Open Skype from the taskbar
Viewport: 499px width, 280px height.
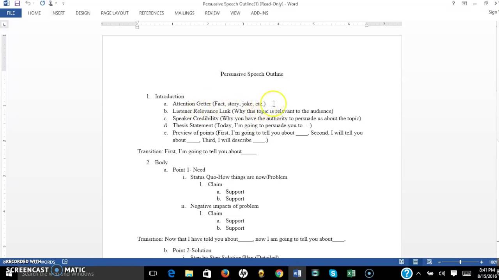pos(333,273)
